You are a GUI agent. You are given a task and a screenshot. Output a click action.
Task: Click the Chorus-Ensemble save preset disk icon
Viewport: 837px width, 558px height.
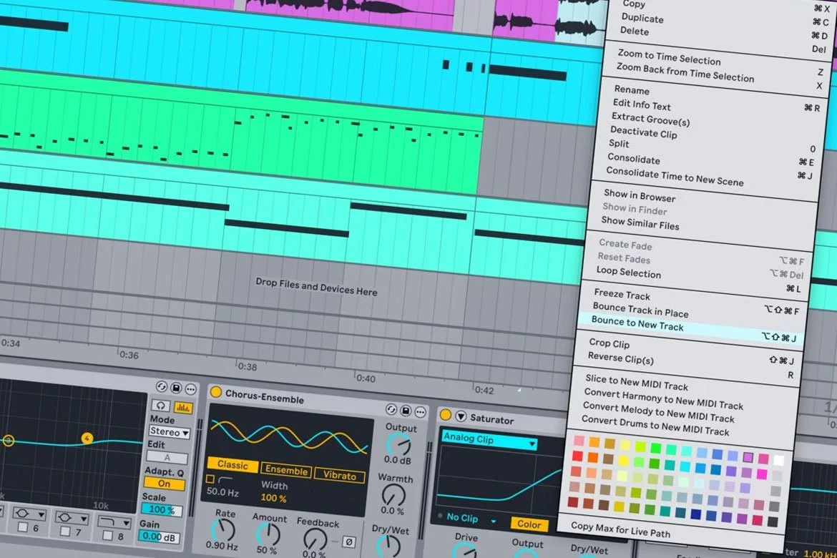(x=406, y=410)
